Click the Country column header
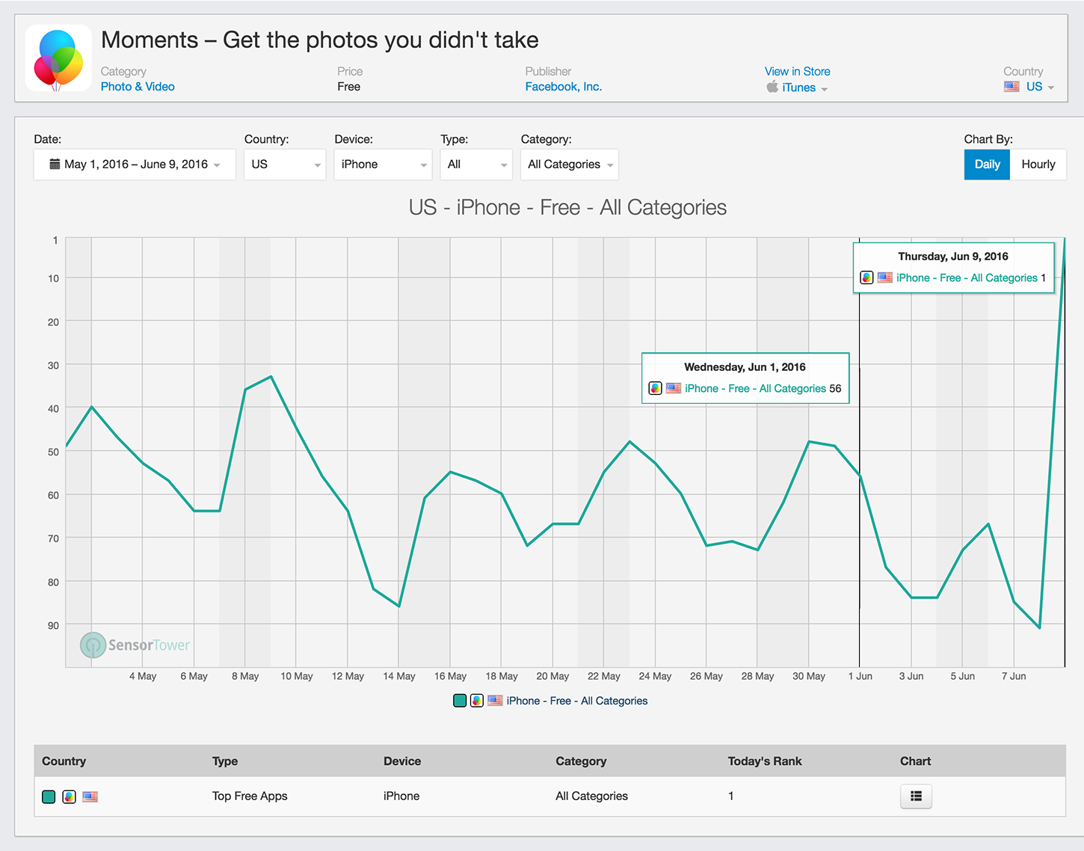This screenshot has width=1084, height=851. pos(64,761)
